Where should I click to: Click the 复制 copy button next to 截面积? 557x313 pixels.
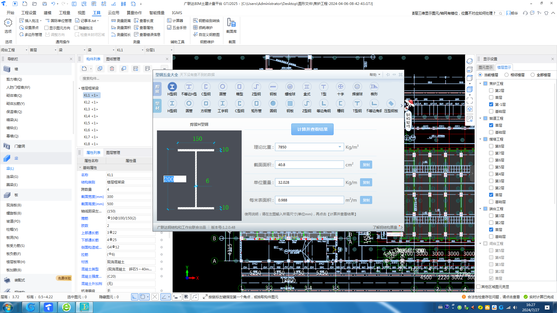pos(366,165)
